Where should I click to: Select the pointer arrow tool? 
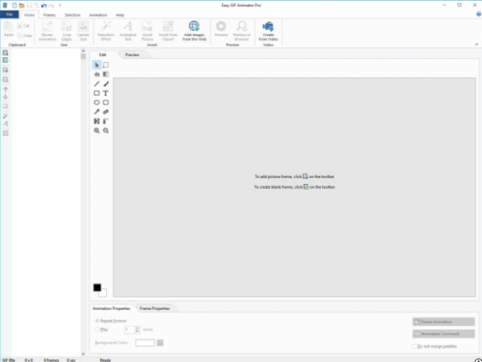coord(97,65)
